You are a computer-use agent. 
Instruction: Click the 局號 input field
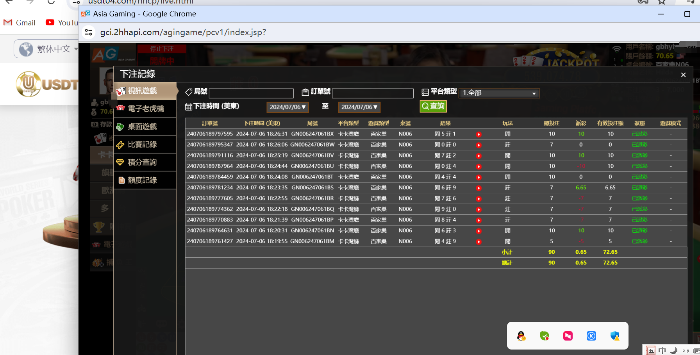coord(251,93)
